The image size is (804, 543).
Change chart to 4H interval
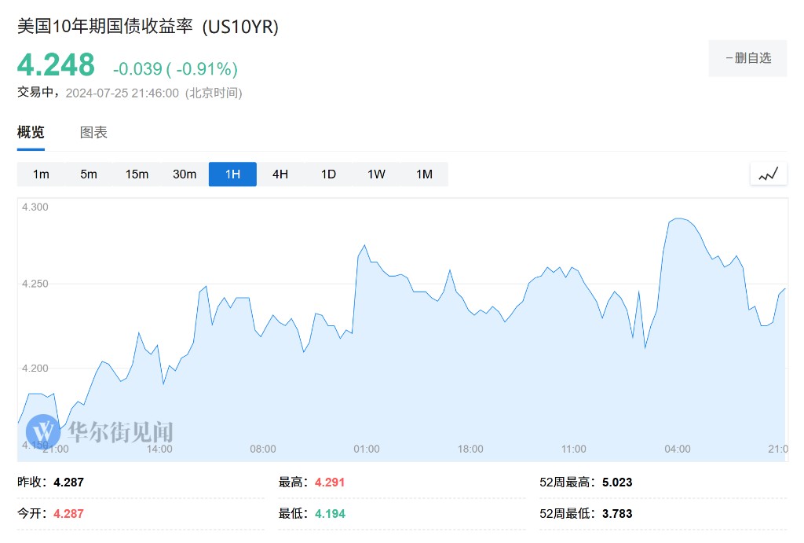(280, 174)
